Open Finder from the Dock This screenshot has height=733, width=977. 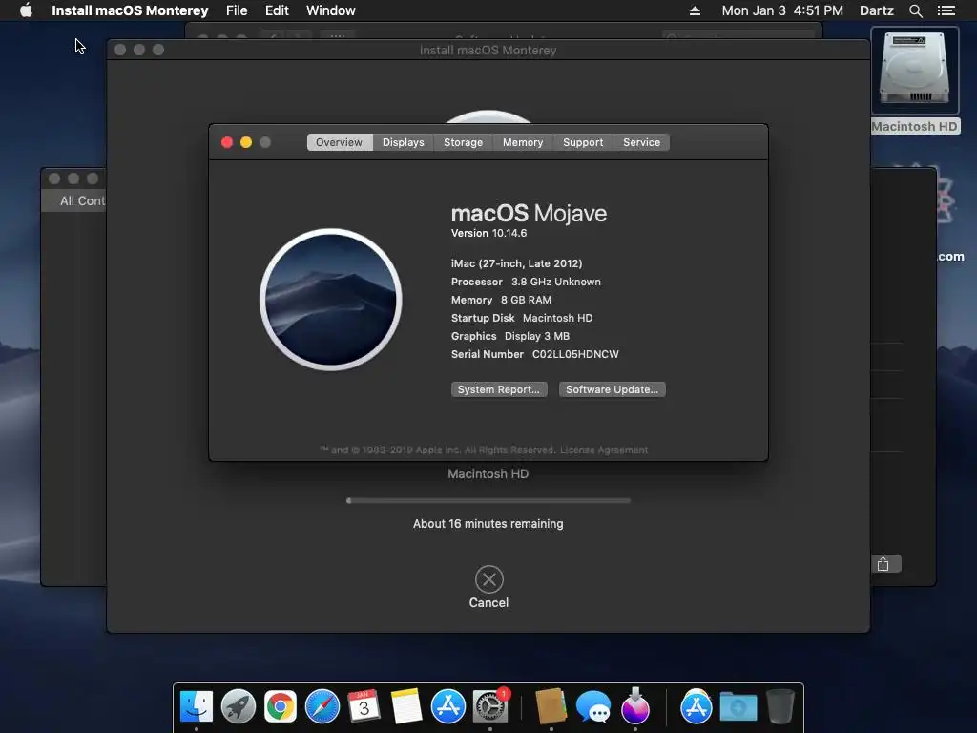point(197,707)
